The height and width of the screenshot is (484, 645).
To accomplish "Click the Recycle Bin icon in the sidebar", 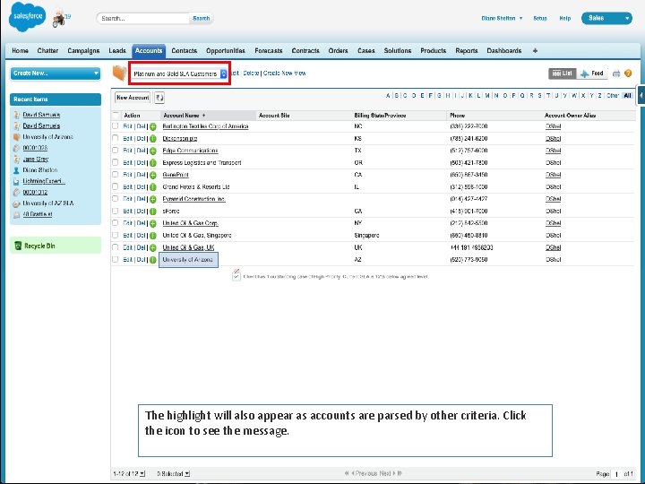I will pos(18,246).
